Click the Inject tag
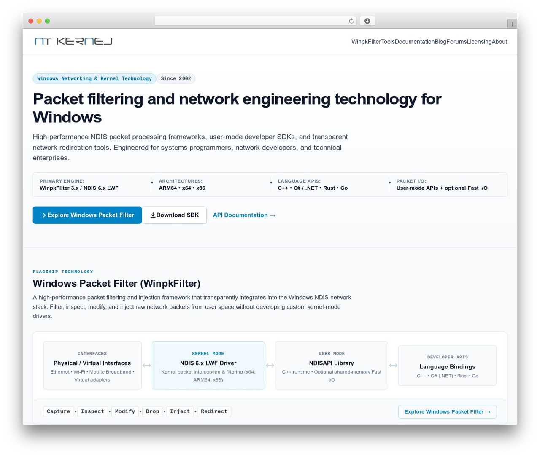The image size is (540, 457). click(x=180, y=411)
